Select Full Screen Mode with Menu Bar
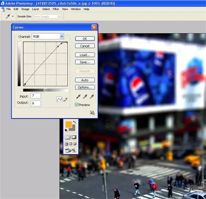 click(x=71, y=144)
